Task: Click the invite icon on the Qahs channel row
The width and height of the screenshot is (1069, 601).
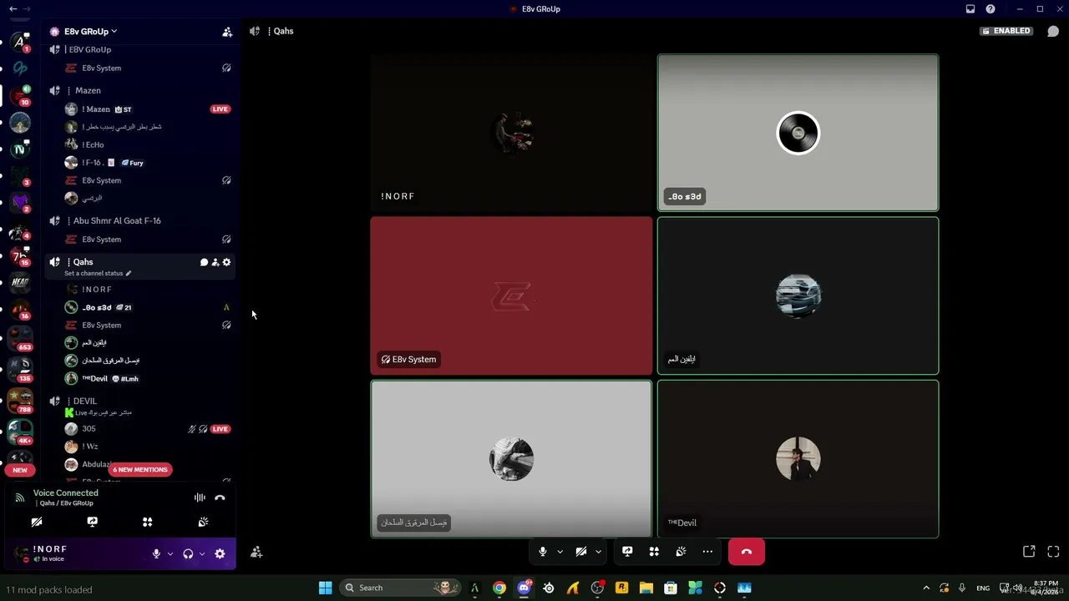Action: click(x=215, y=262)
